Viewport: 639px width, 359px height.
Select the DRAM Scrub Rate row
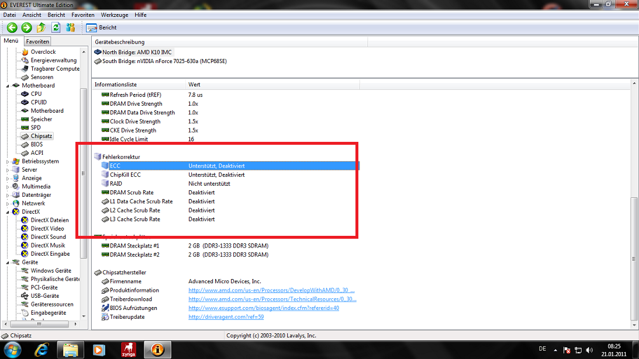point(226,193)
